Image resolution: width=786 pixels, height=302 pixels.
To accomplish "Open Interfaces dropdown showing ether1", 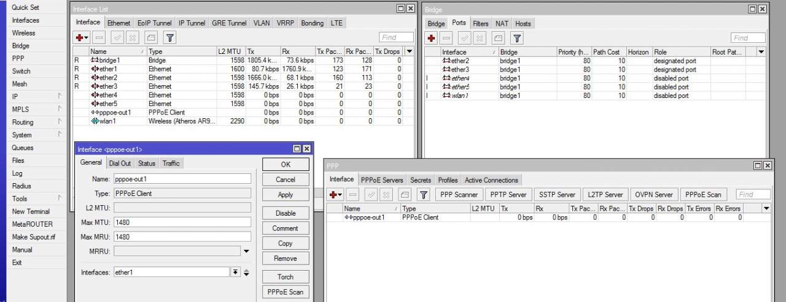I will click(x=235, y=272).
